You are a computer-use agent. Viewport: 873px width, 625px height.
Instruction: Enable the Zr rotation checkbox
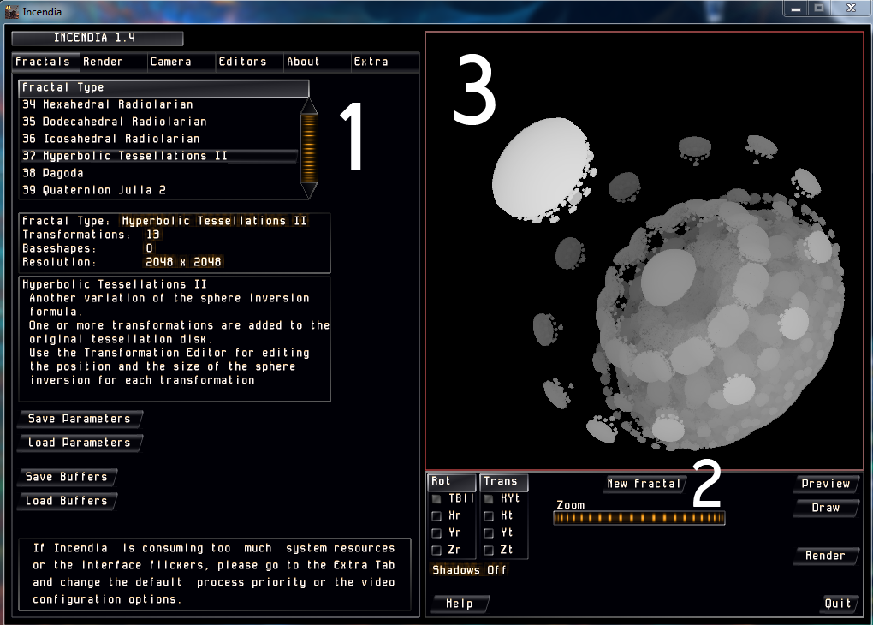coord(436,551)
